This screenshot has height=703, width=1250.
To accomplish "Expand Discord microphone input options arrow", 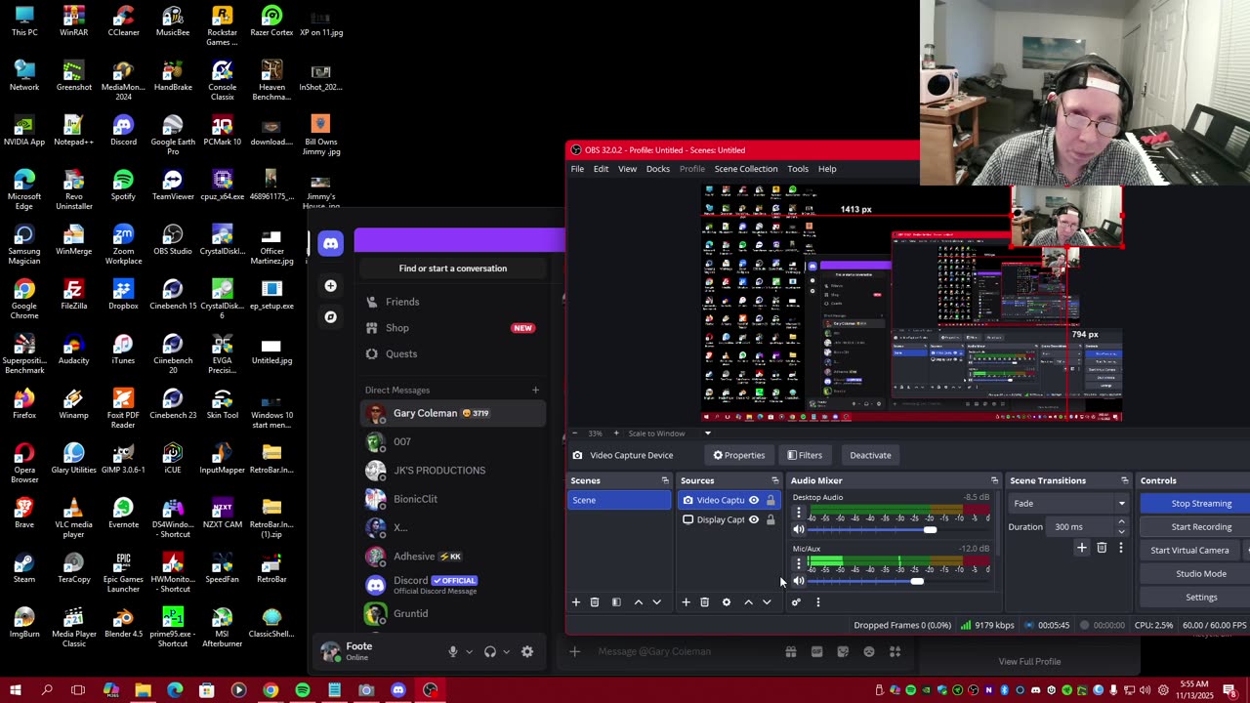I will tap(469, 651).
